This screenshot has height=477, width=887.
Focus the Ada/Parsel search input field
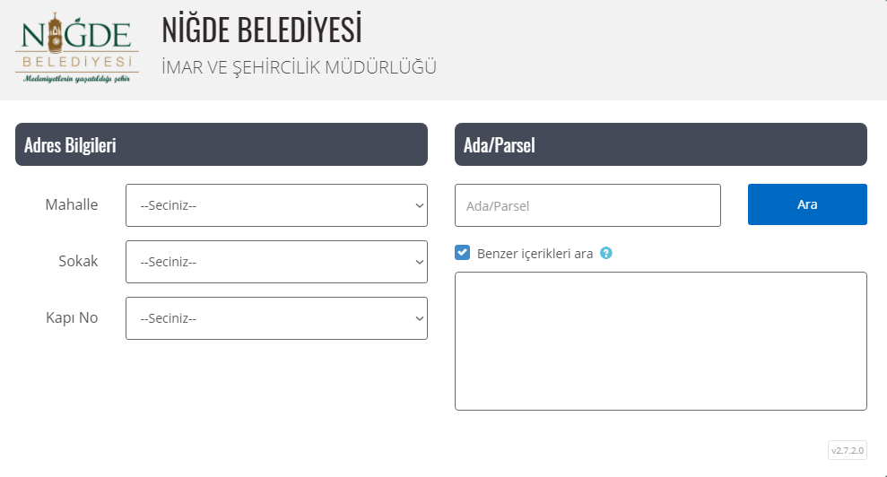pos(587,205)
